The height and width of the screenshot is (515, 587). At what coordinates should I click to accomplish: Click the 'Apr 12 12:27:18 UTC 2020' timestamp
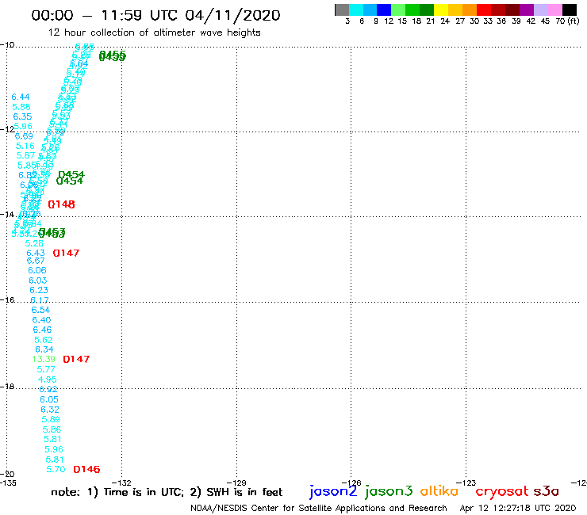(x=518, y=508)
